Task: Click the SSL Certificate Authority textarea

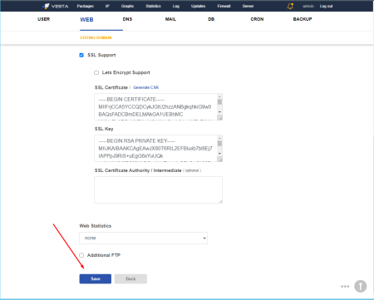Action: point(158,189)
